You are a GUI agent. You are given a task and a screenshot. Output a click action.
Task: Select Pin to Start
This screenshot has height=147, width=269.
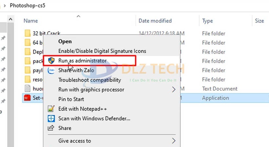pyautogui.click(x=71, y=99)
